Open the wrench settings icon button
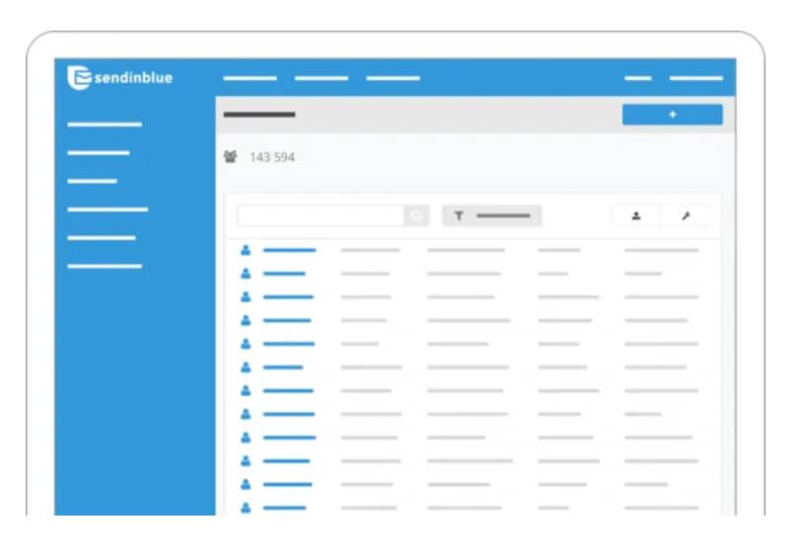 click(x=686, y=215)
